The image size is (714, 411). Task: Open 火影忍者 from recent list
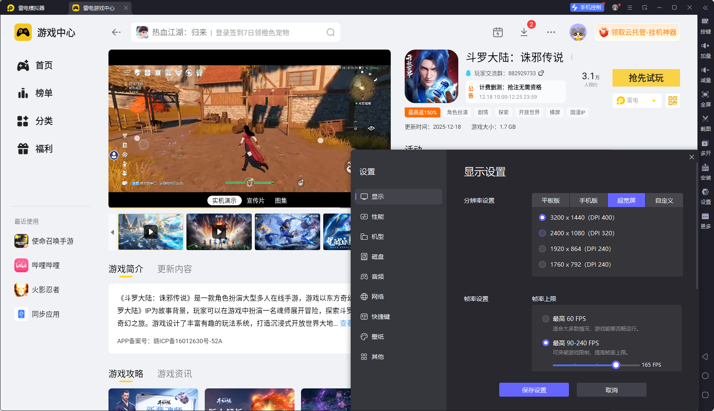(37, 290)
